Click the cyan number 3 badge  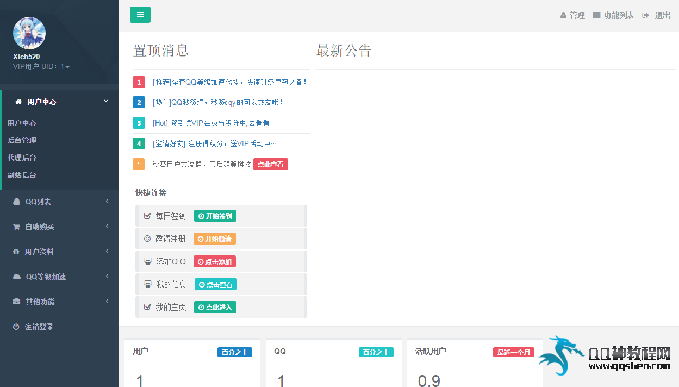click(x=139, y=123)
